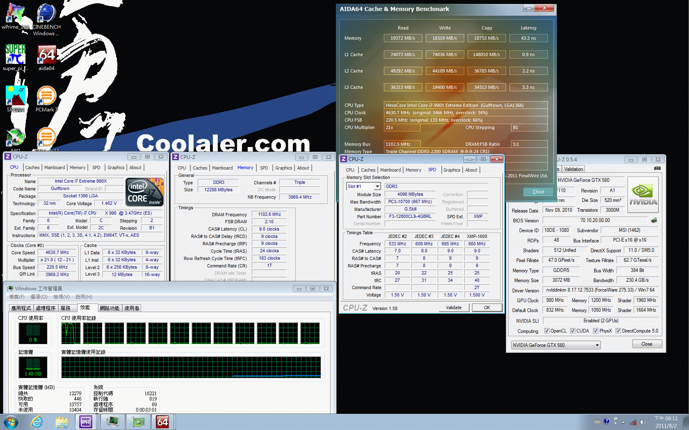Open the 檔案(F) menu in Task Manager
The height and width of the screenshot is (430, 689).
[17, 297]
